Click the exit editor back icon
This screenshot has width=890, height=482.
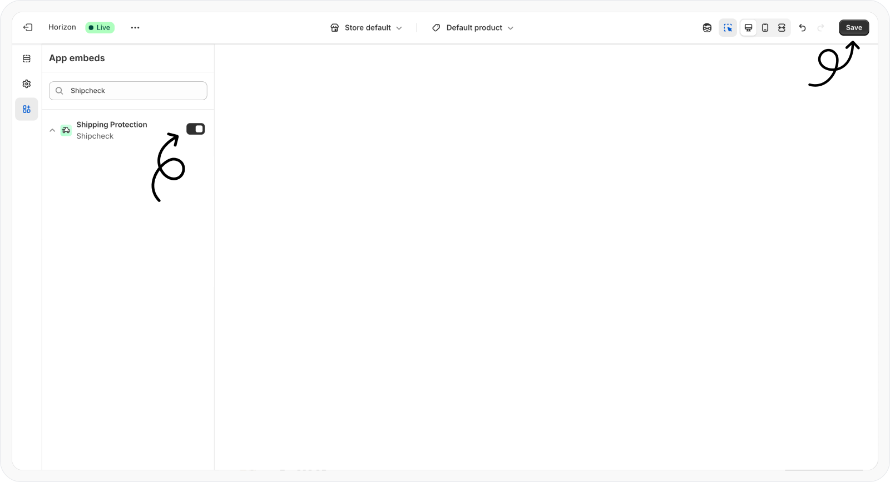point(28,27)
